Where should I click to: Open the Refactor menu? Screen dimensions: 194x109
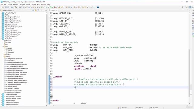click(x=16, y=5)
